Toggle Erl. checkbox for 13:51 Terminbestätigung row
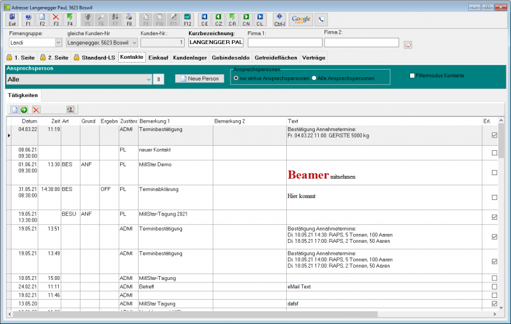This screenshot has height=324, width=511. click(x=494, y=236)
